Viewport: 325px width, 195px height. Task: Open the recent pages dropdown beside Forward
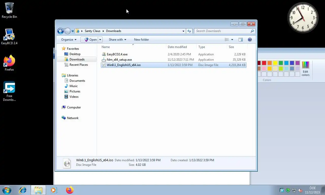coord(73,31)
